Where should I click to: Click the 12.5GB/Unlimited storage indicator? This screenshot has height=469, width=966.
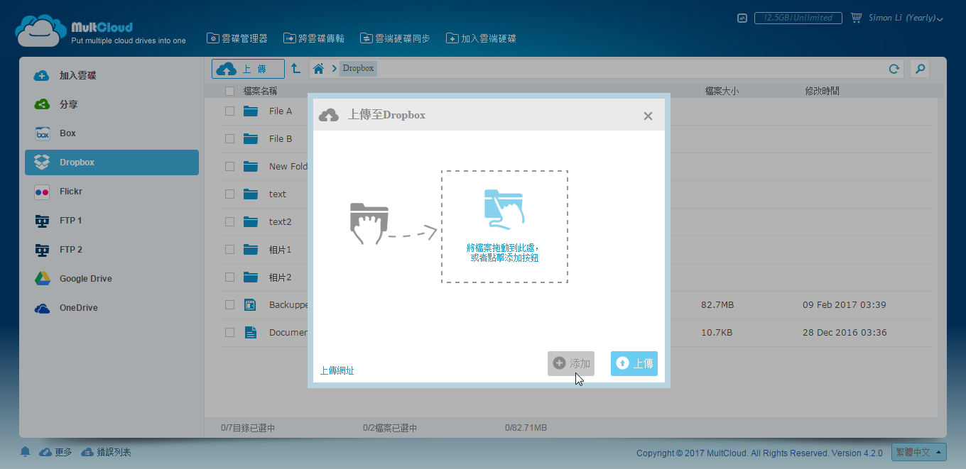tap(798, 18)
